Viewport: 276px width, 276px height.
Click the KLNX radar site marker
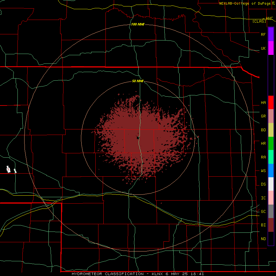137,137
